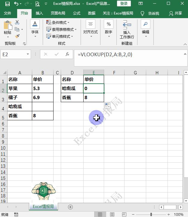
Task: Select cell A4 containing 哈密瓜
Action: [x=20, y=107]
